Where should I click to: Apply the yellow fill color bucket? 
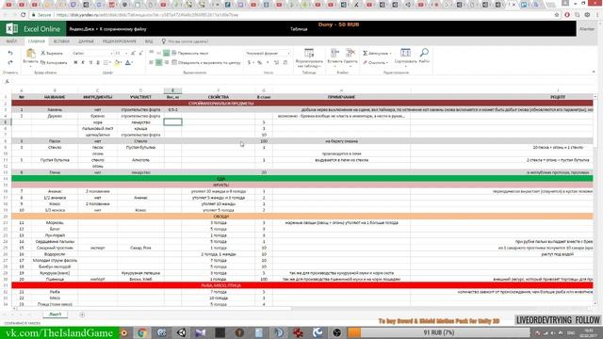118,62
